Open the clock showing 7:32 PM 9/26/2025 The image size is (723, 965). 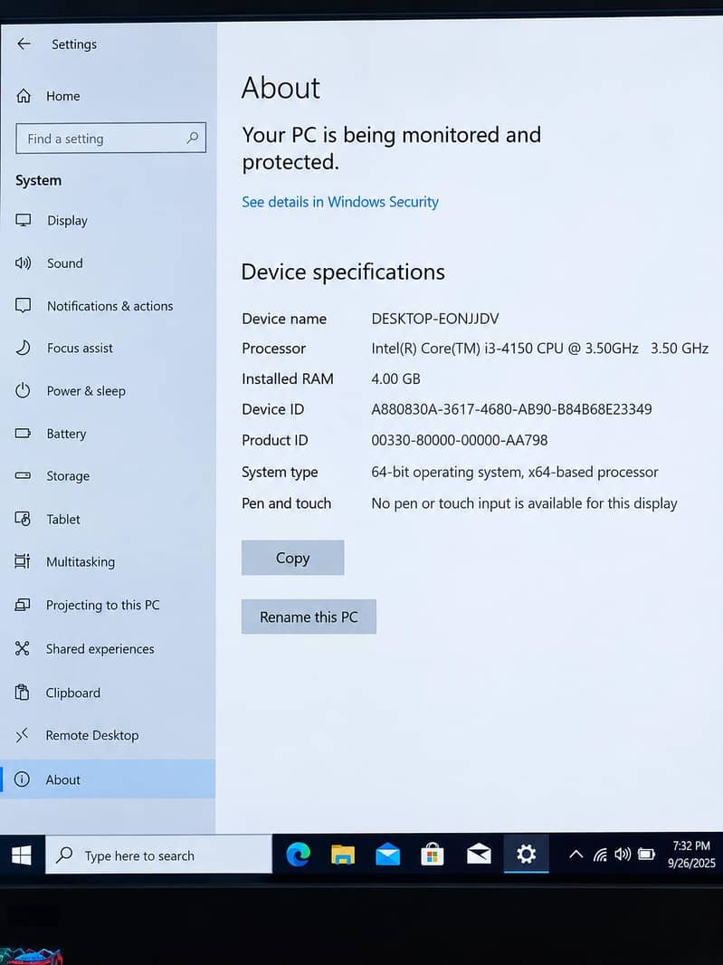[x=691, y=855]
